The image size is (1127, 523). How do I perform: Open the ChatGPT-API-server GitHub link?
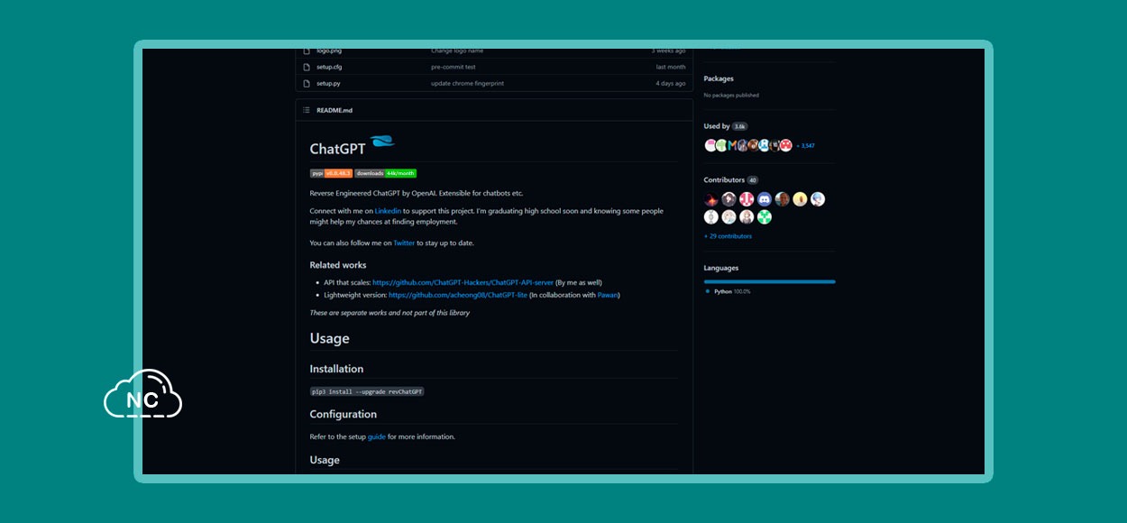(x=463, y=282)
